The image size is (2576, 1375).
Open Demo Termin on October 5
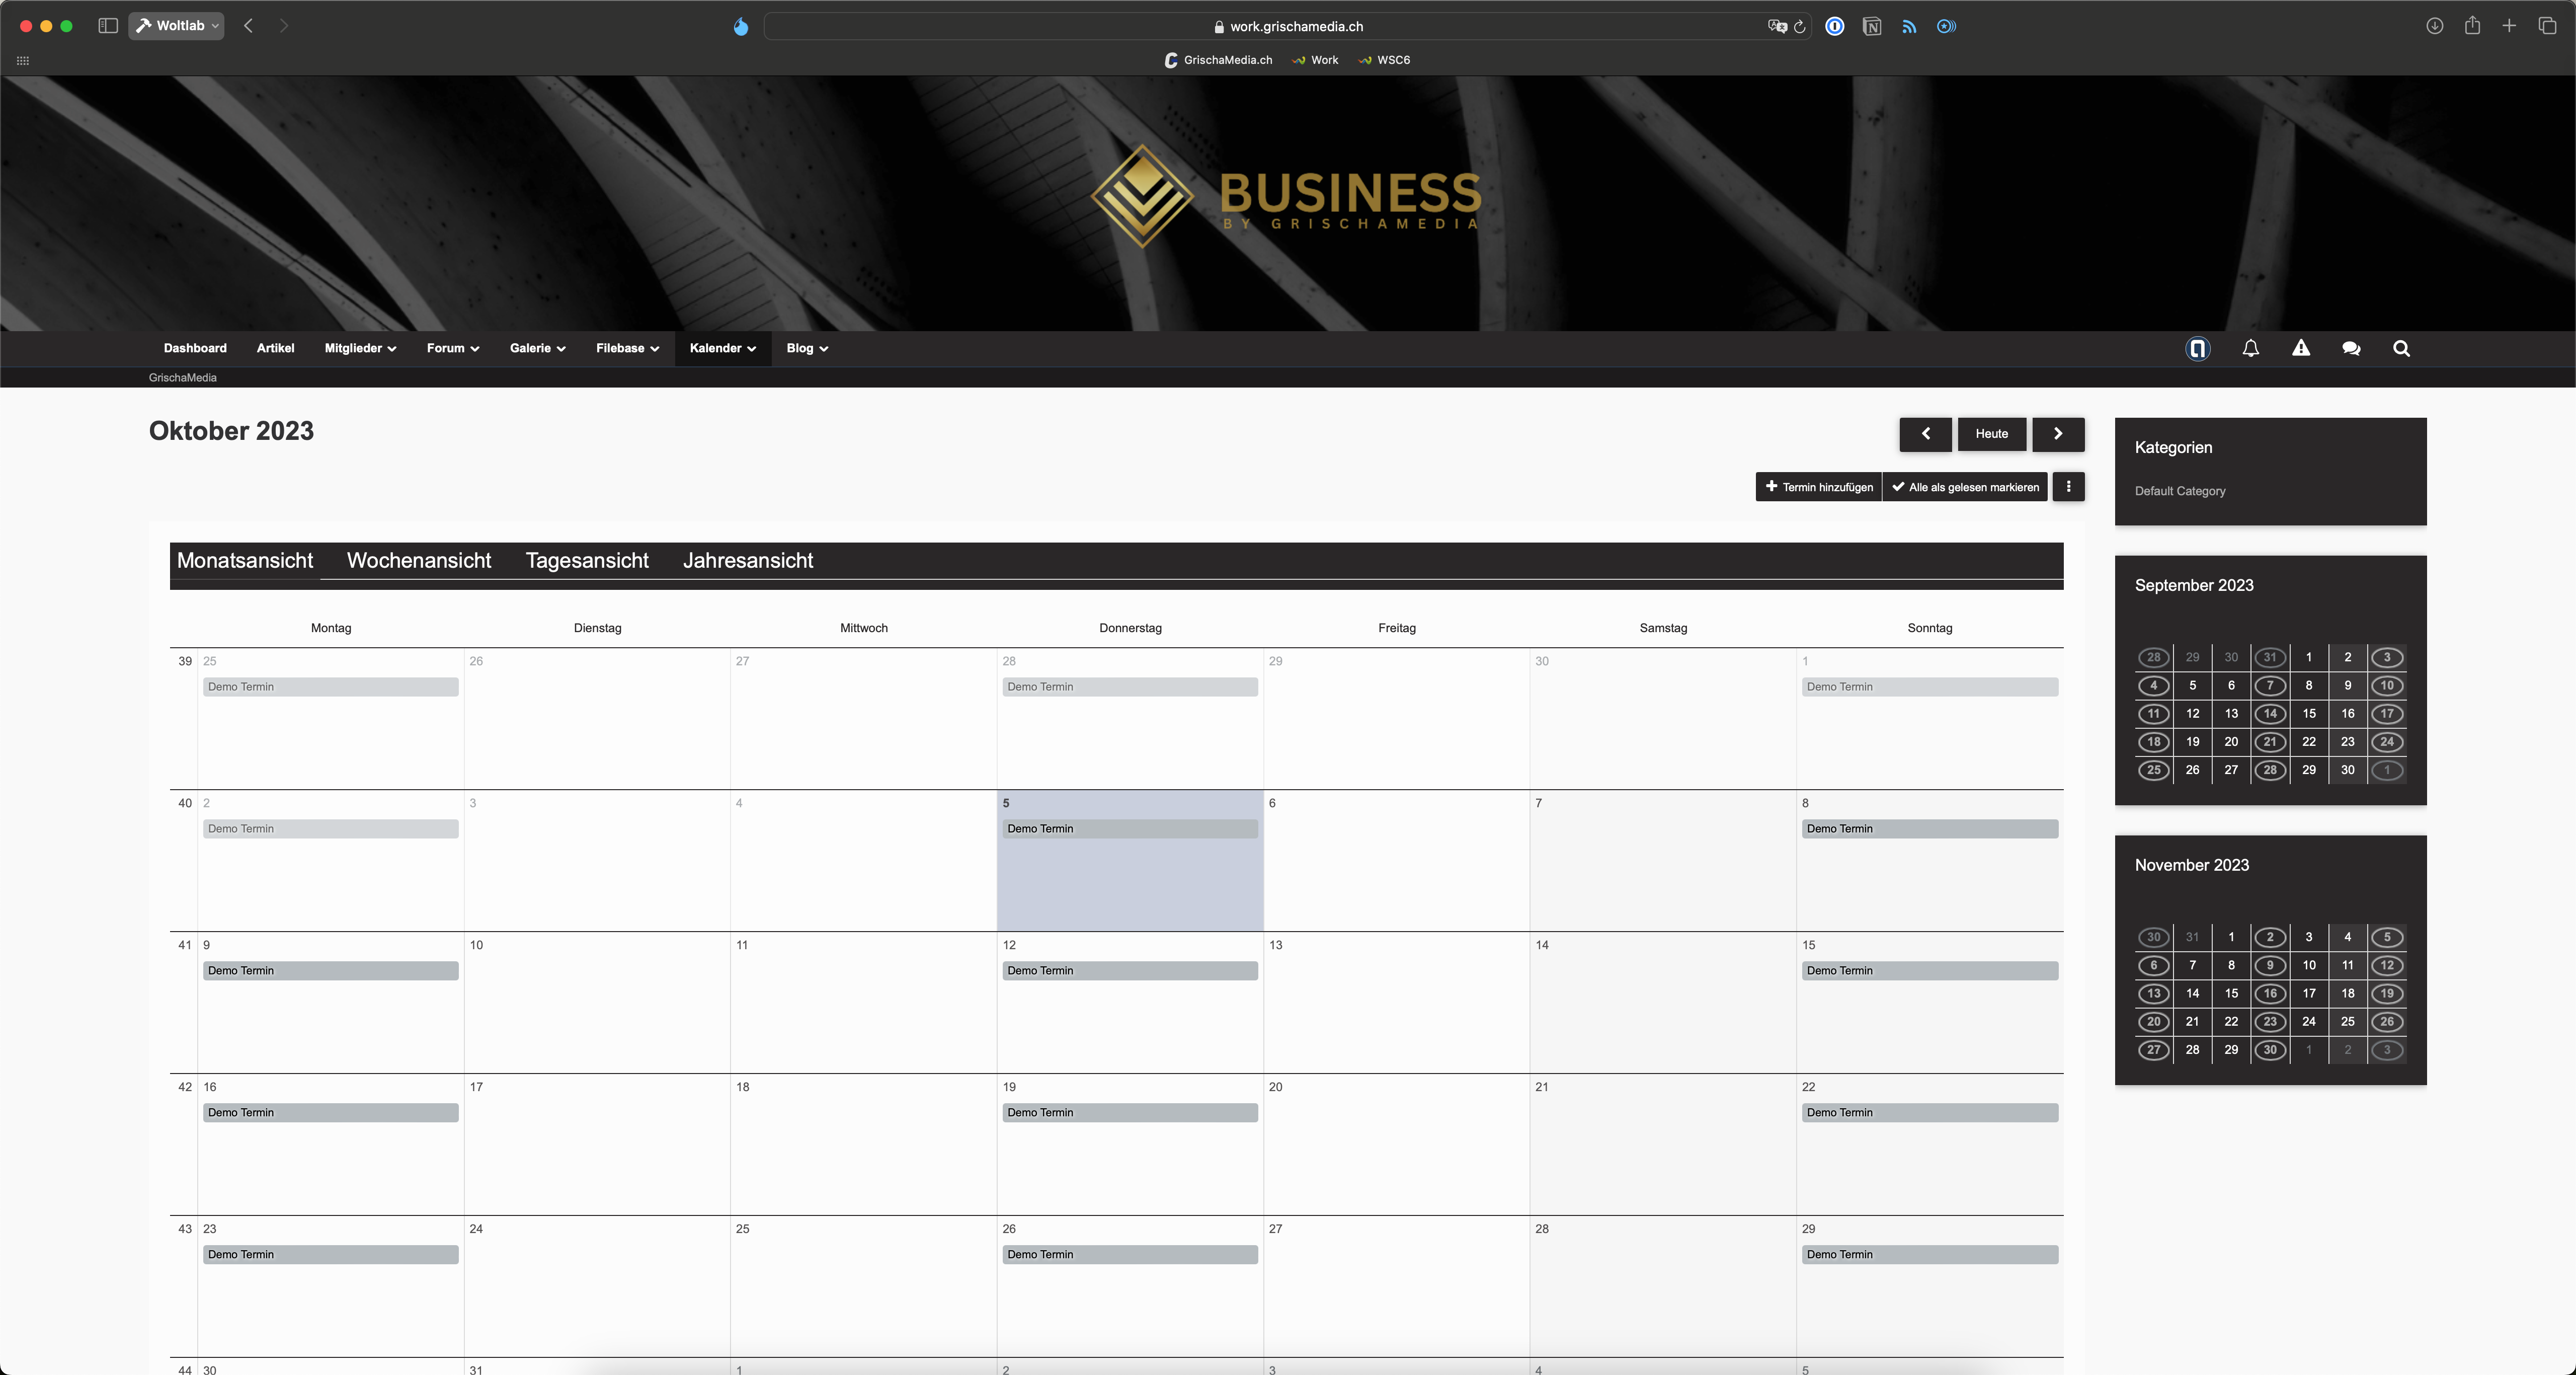[1129, 829]
